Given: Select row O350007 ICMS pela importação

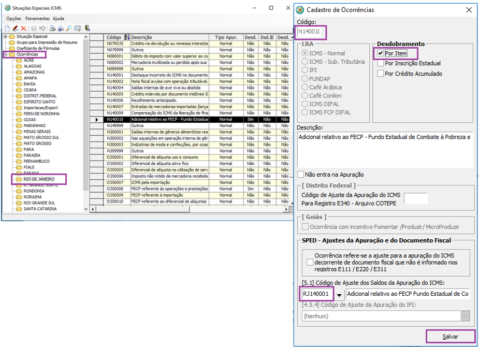Looking at the screenshot, I should point(190,182).
